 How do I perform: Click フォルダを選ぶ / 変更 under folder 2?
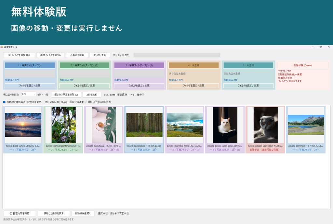[84, 86]
